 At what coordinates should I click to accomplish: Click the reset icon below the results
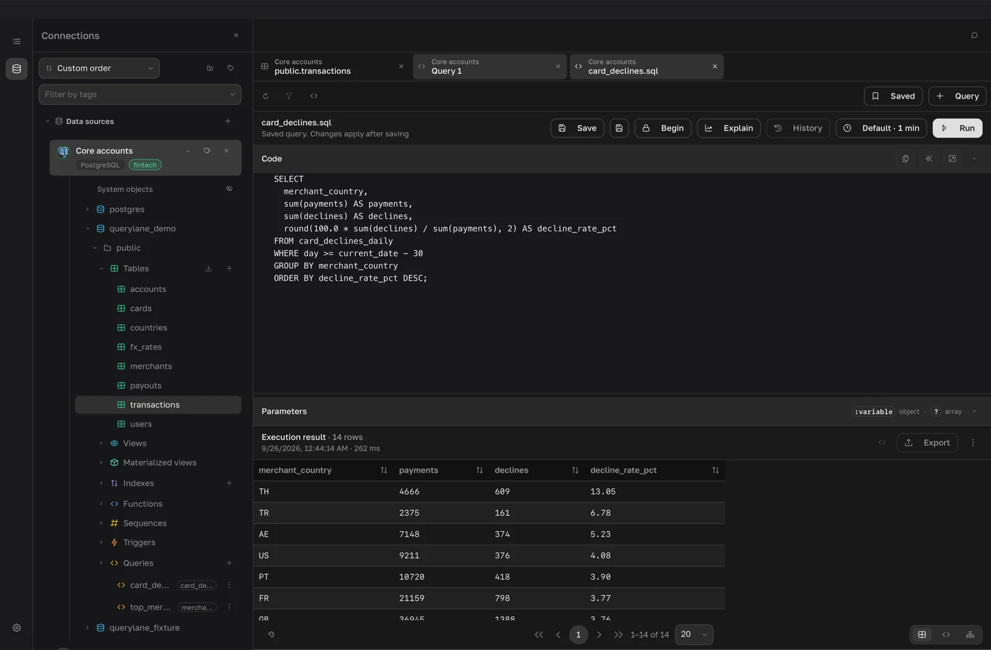[271, 635]
